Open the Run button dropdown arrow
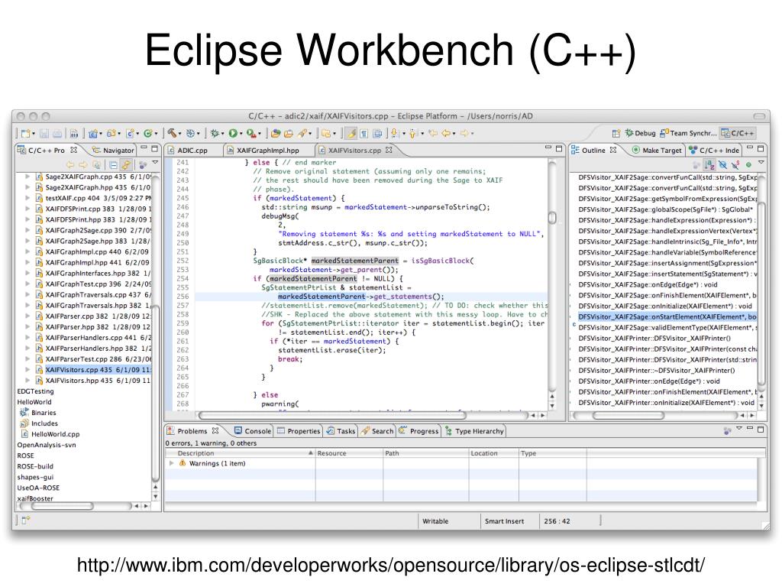The width and height of the screenshot is (782, 587). point(241,134)
